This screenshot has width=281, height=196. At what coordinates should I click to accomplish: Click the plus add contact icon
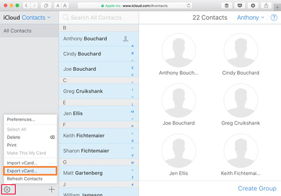pyautogui.click(x=52, y=189)
